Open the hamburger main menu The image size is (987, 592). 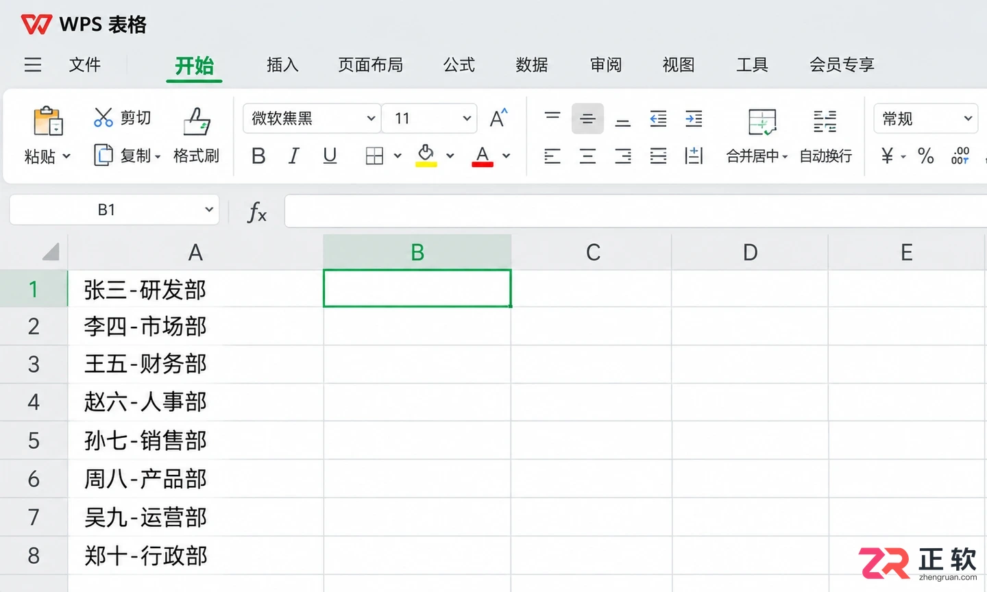pyautogui.click(x=33, y=65)
